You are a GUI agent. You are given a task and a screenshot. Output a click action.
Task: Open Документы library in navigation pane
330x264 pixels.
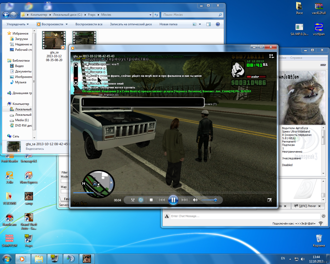click(x=23, y=71)
